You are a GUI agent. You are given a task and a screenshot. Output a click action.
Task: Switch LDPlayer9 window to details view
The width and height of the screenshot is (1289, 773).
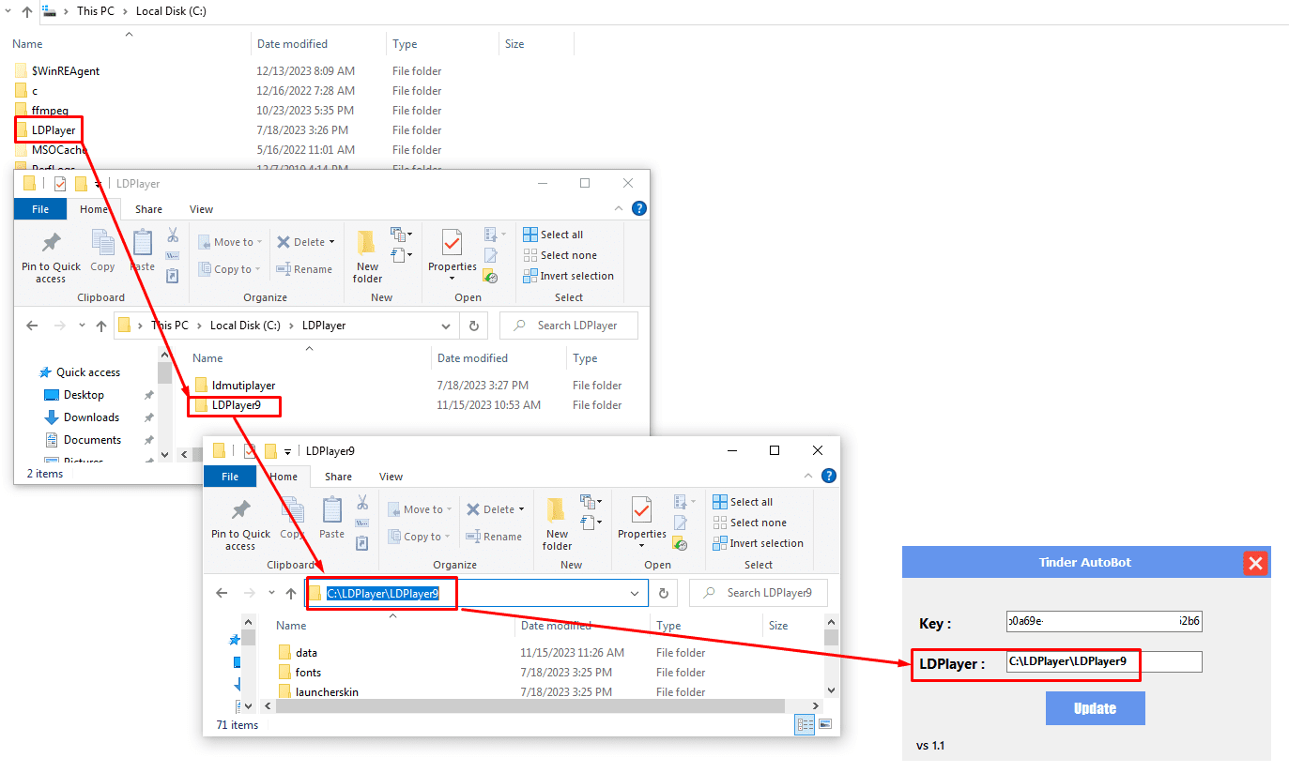coord(805,724)
